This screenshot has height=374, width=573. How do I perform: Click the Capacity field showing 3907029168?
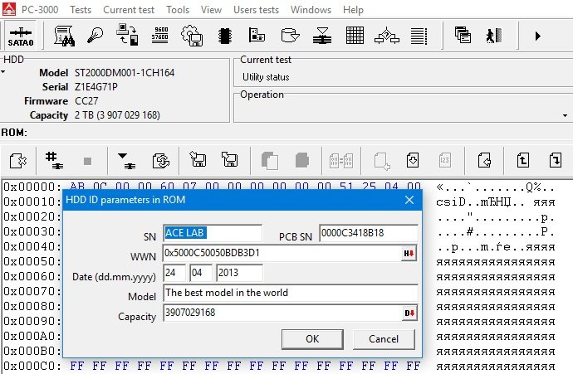(282, 313)
